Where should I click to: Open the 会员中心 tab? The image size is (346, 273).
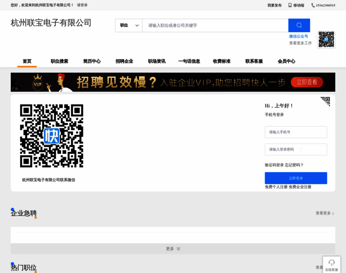pyautogui.click(x=286, y=61)
